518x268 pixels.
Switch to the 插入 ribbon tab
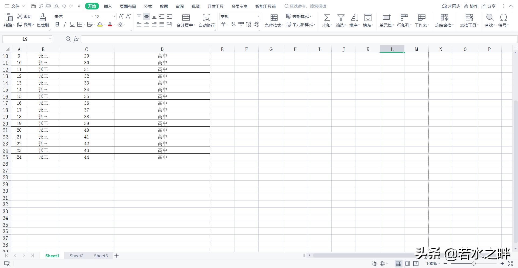[x=108, y=6]
